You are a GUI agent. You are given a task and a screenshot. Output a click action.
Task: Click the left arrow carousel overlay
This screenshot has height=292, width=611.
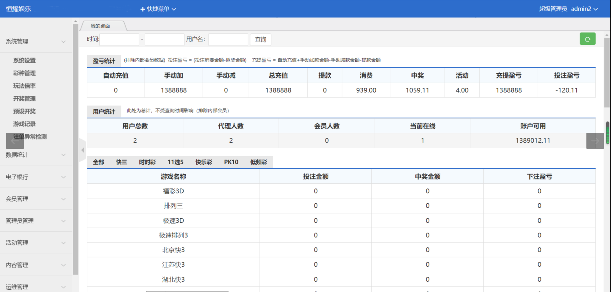[15, 141]
